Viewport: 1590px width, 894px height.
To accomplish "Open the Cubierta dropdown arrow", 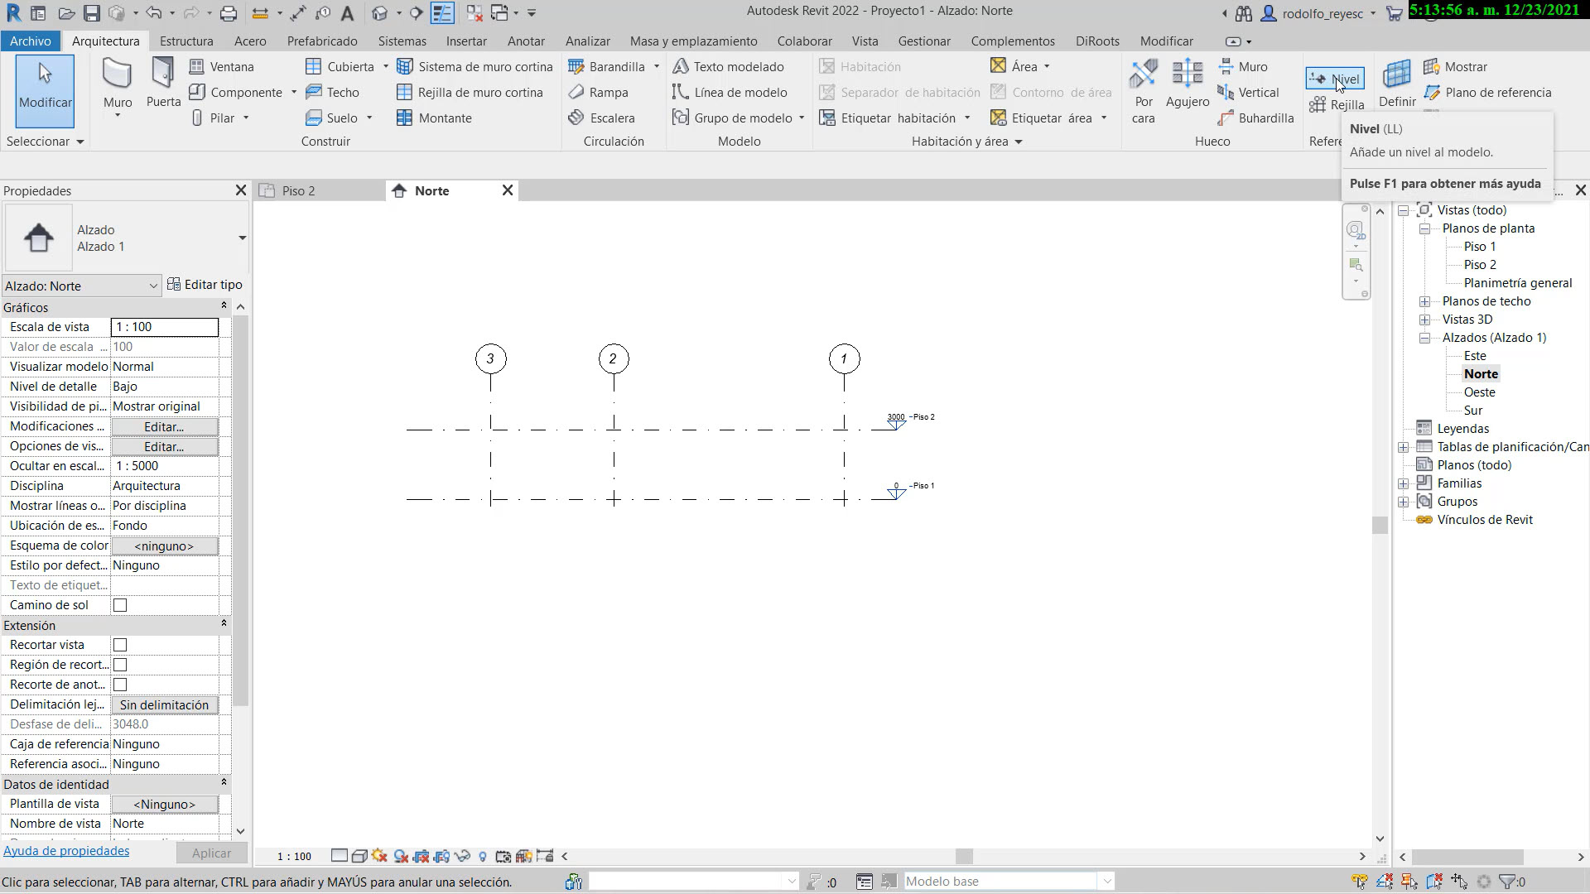I will pyautogui.click(x=385, y=66).
